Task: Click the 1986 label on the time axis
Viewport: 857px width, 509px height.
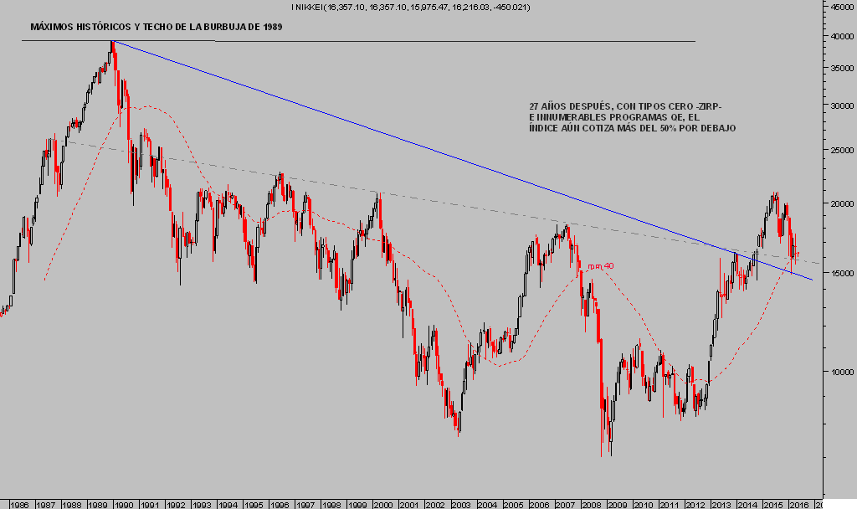Action: click(20, 505)
